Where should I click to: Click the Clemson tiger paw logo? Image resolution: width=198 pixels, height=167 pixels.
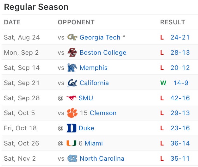(x=72, y=113)
